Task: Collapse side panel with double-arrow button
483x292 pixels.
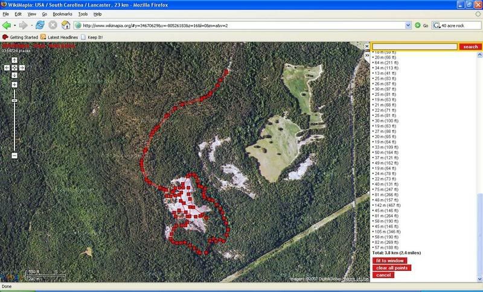Action: [367, 54]
